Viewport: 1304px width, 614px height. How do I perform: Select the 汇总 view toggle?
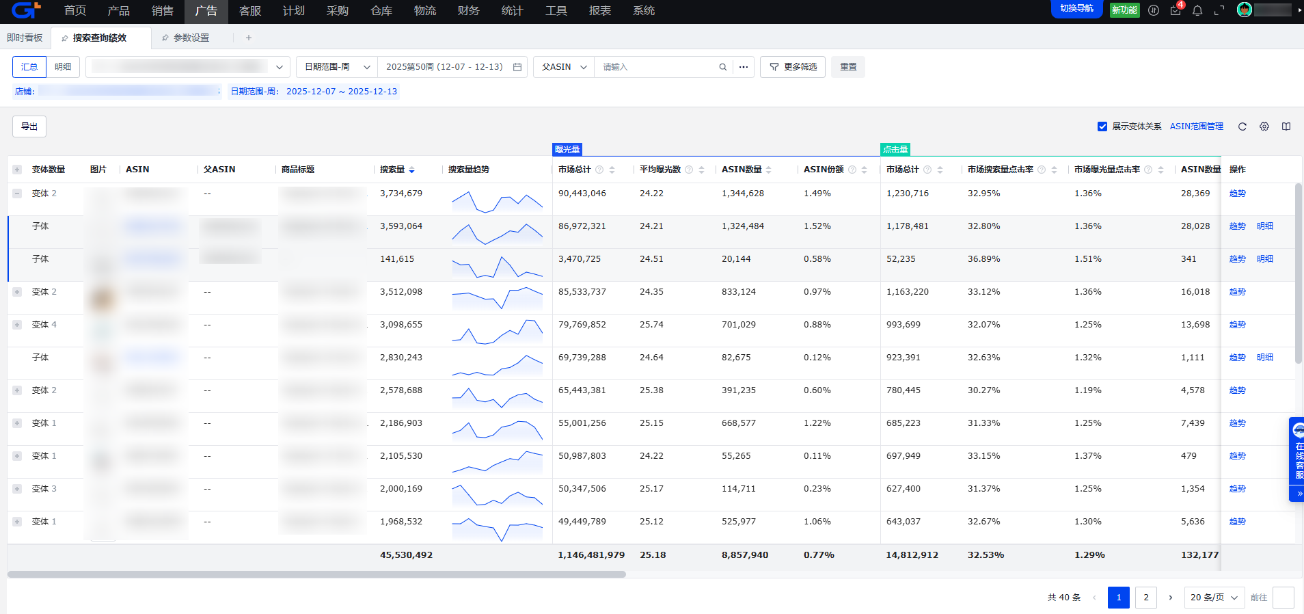click(x=29, y=67)
